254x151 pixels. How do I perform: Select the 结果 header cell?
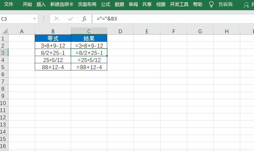click(89, 38)
